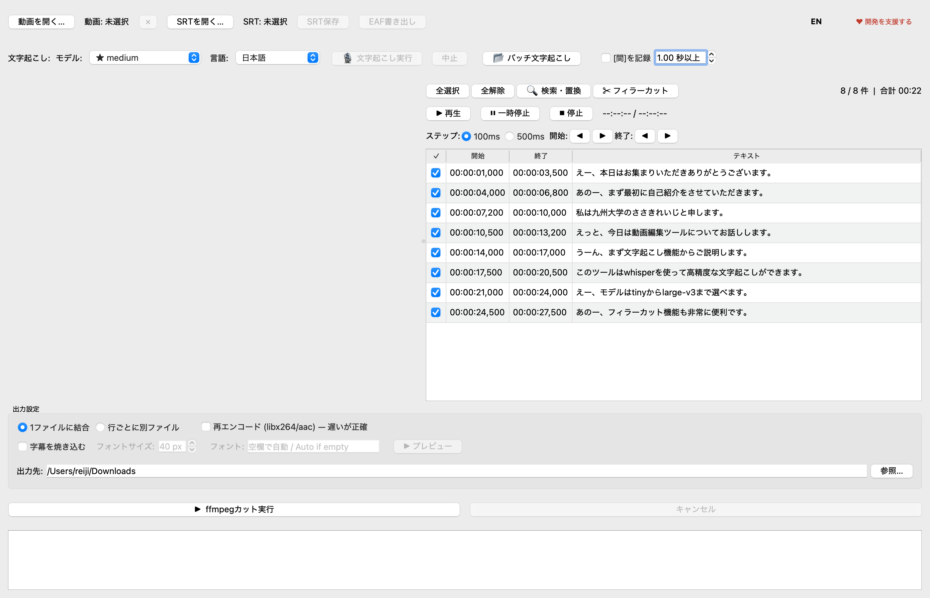Uncheck row starting 00:00:14,000

(x=436, y=252)
